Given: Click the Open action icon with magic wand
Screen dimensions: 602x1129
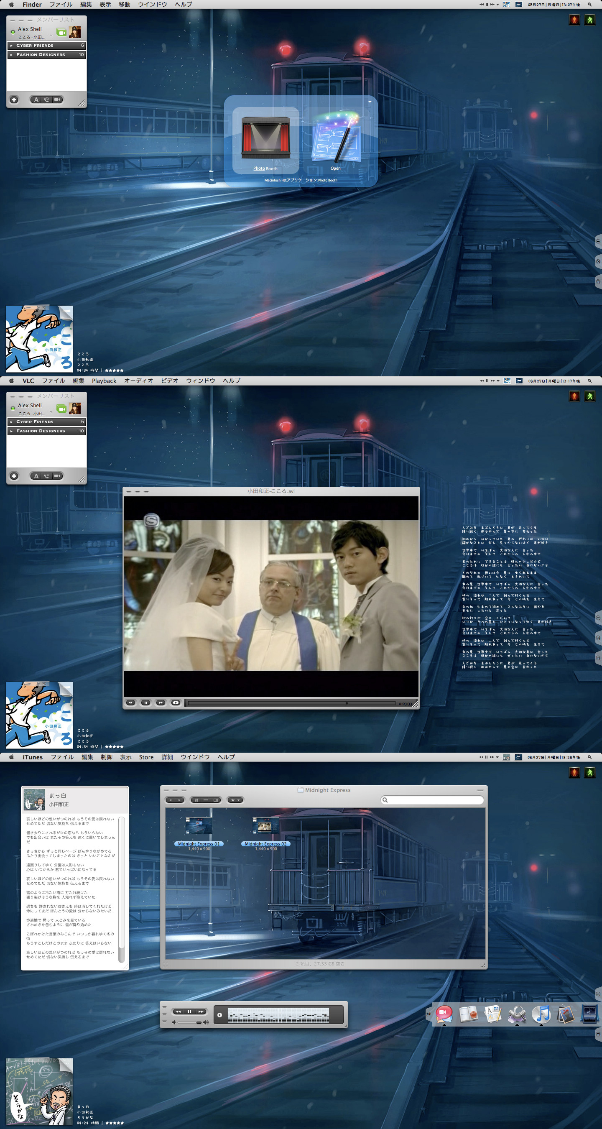Looking at the screenshot, I should [x=336, y=137].
